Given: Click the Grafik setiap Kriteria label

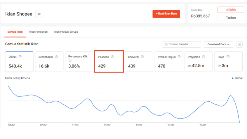Looking at the screenshot, I should tap(17, 78).
